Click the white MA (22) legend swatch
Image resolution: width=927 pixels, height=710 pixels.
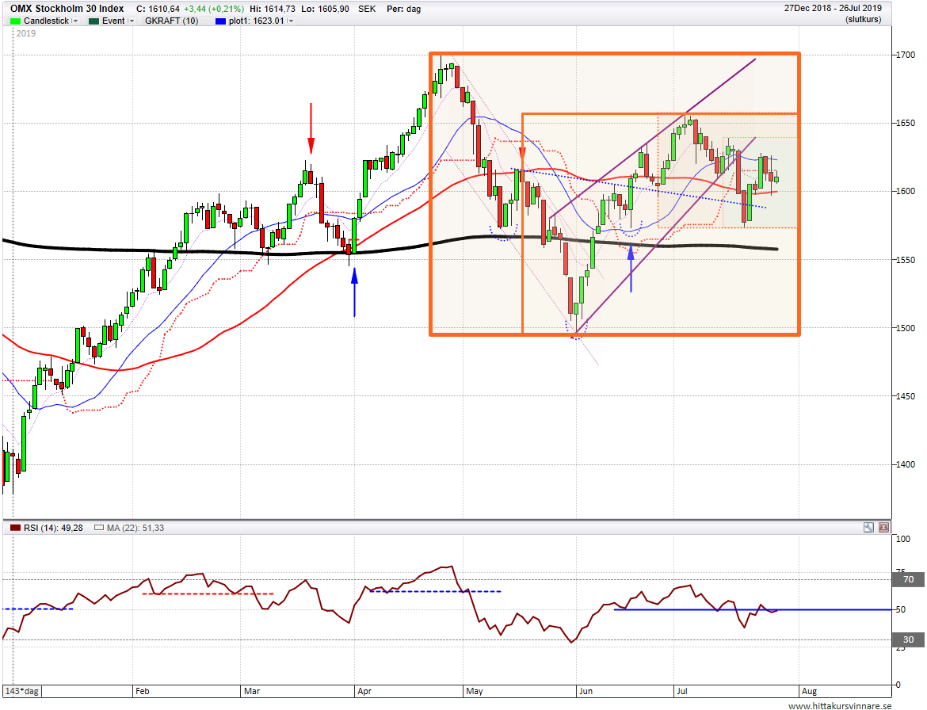(99, 528)
